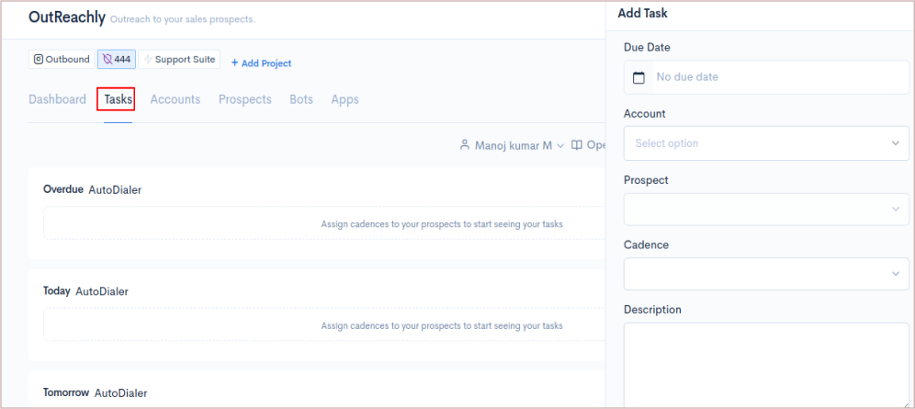Open the Bots tab

tap(301, 99)
